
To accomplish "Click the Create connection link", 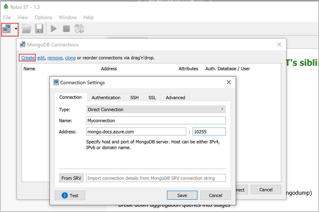I will pyautogui.click(x=28, y=58).
